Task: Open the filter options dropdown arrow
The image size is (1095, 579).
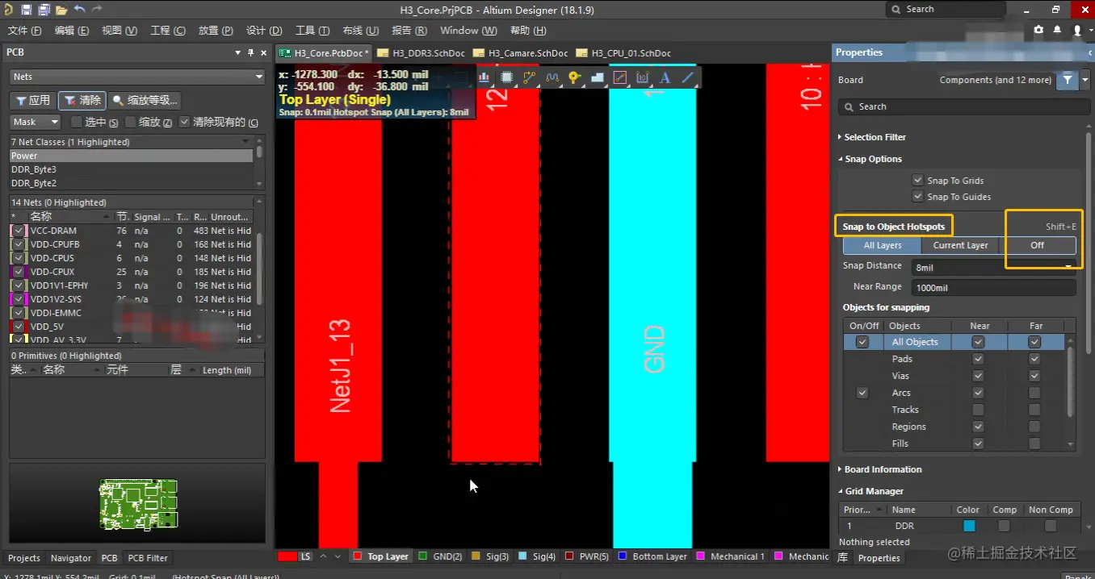Action: (1085, 80)
